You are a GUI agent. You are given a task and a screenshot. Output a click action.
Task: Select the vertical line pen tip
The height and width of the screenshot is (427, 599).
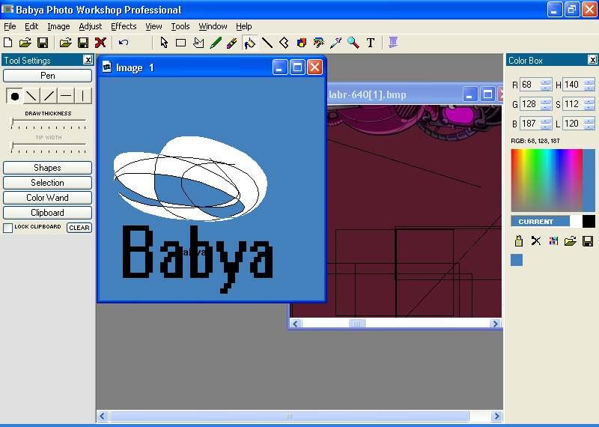tap(83, 96)
